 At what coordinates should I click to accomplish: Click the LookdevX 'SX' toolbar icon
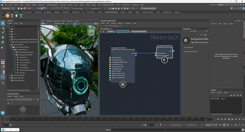pos(120,26)
